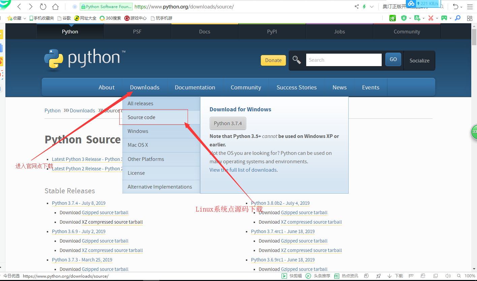Open 热点资讯 in the status bar

346,276
